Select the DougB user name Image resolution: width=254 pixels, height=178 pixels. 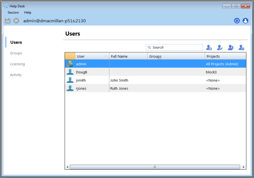pos(82,72)
